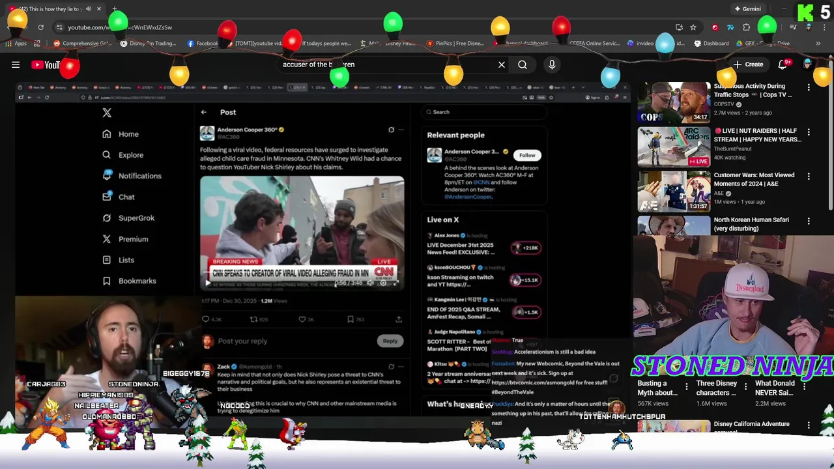Like the Anderson Cooper post heart
This screenshot has height=469, width=834.
(302, 319)
